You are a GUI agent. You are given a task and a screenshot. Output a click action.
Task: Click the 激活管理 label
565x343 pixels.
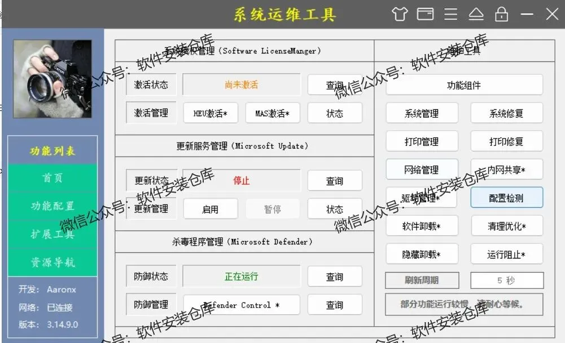tap(151, 113)
